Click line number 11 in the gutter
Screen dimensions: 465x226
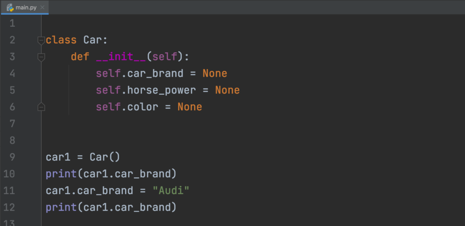(x=10, y=191)
